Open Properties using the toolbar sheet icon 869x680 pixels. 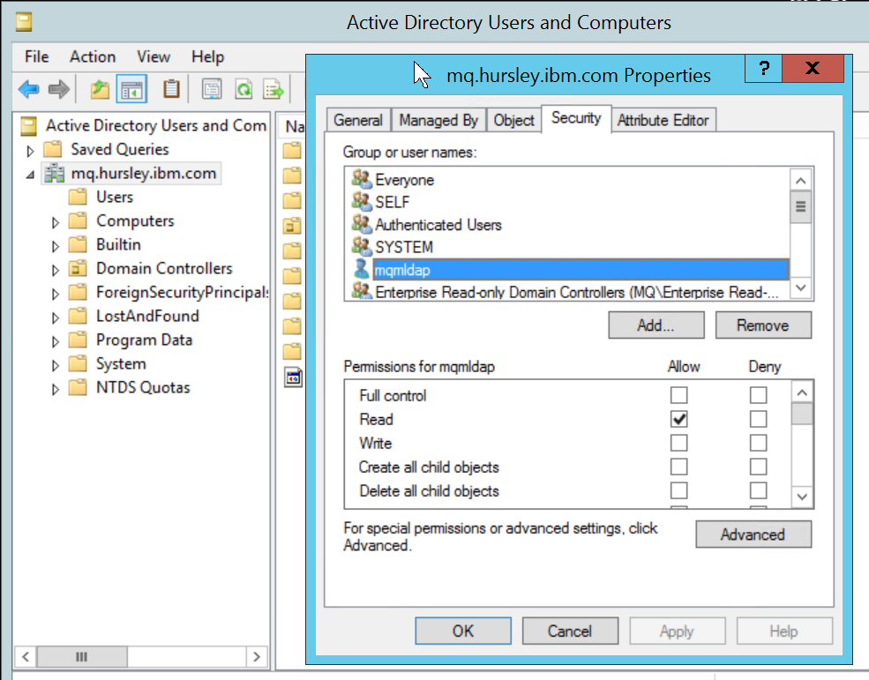click(212, 89)
